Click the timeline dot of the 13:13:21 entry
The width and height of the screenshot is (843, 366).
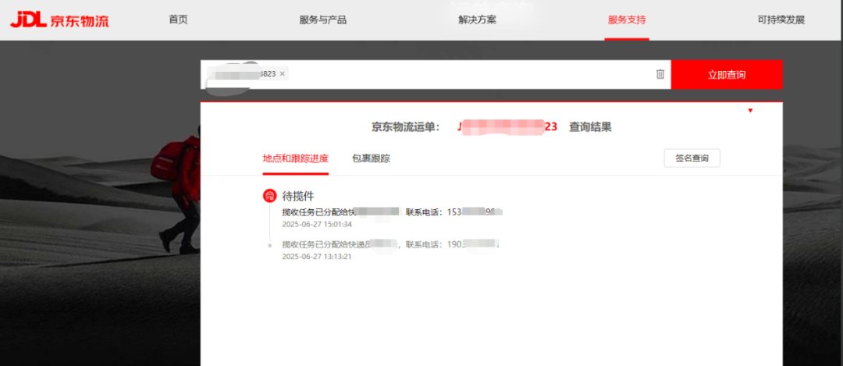click(x=269, y=245)
